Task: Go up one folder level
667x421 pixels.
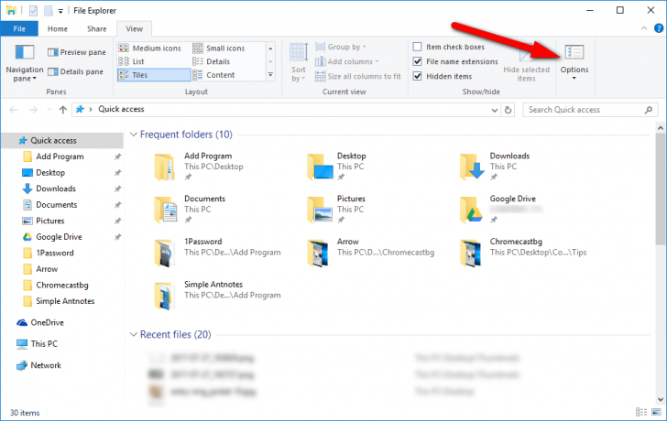Action: [x=63, y=110]
